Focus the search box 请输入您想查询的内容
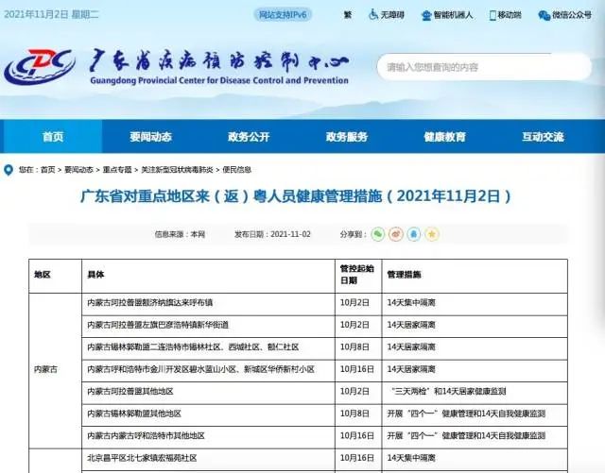The height and width of the screenshot is (473, 605). point(484,67)
